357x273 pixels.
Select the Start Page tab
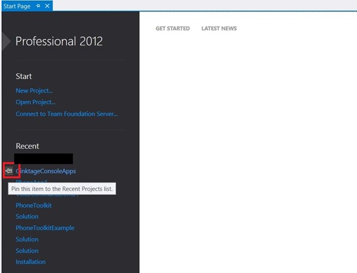coord(17,6)
